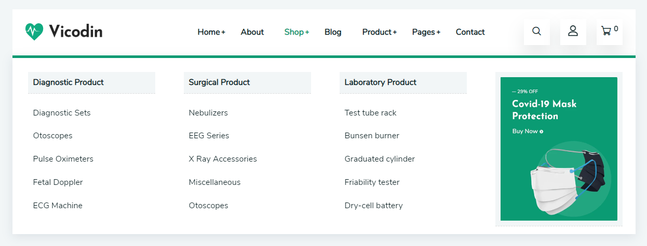Screen dimensions: 647x246
Task: Expand the Product menu dropdown
Action: coord(380,32)
